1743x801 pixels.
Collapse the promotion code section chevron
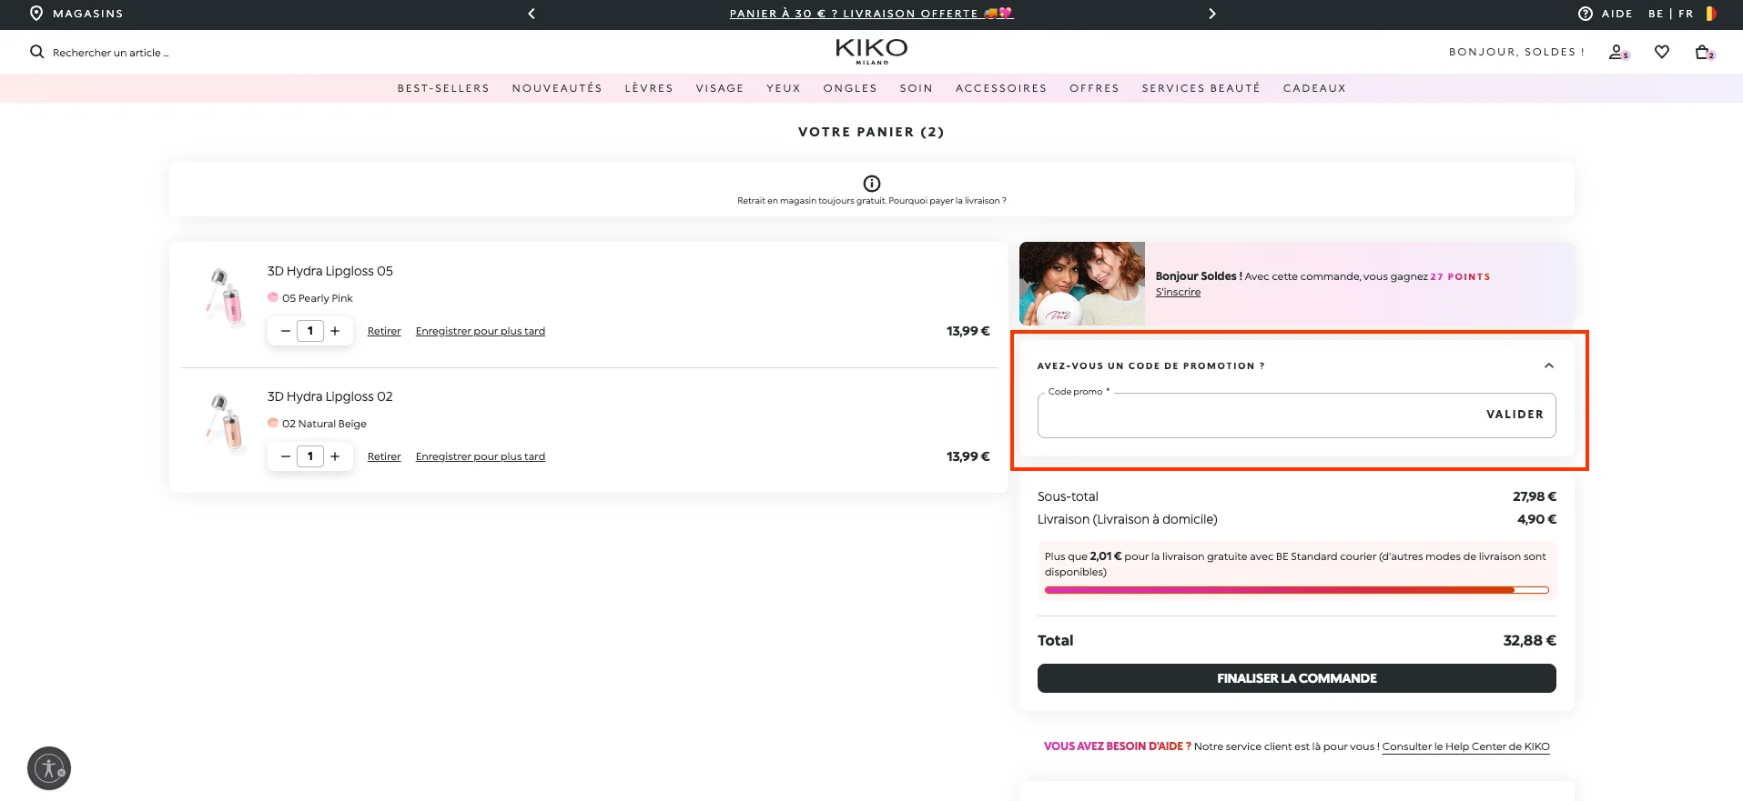(x=1549, y=365)
